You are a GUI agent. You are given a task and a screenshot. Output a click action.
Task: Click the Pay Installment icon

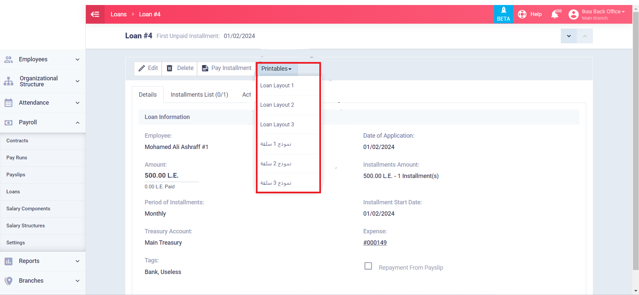(x=205, y=68)
